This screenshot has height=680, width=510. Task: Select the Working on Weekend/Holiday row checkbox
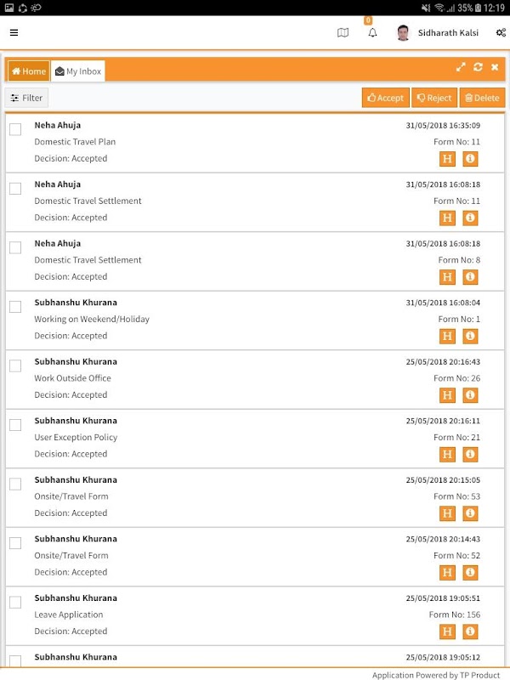(x=15, y=307)
